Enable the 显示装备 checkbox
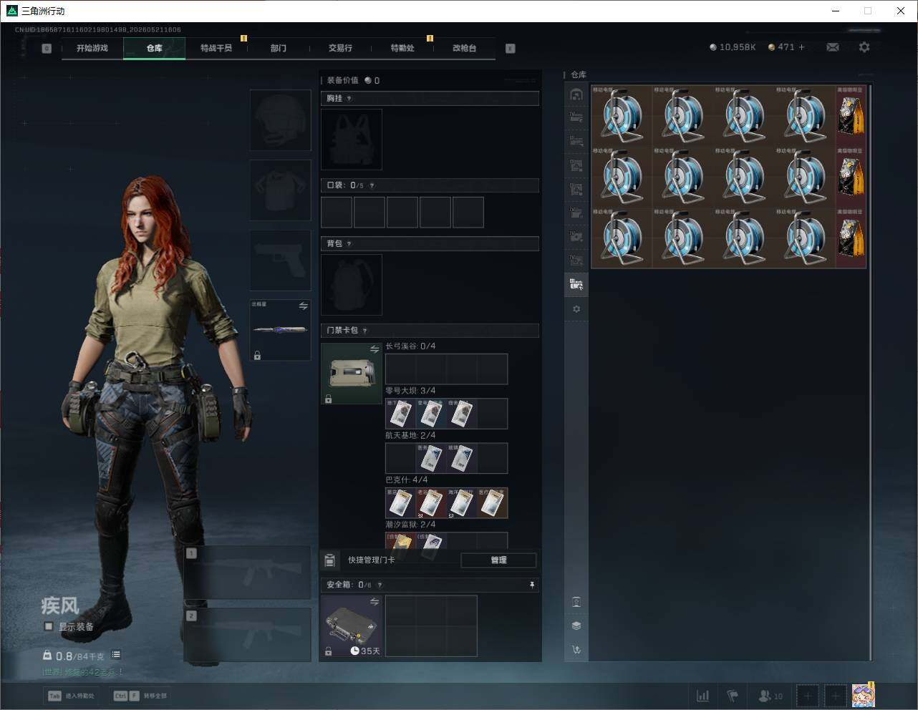The width and height of the screenshot is (918, 710). point(49,626)
